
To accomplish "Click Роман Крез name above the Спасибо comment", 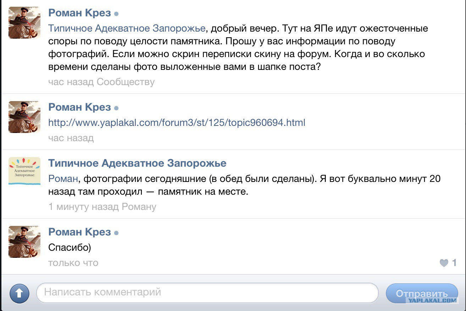I will coord(79,232).
